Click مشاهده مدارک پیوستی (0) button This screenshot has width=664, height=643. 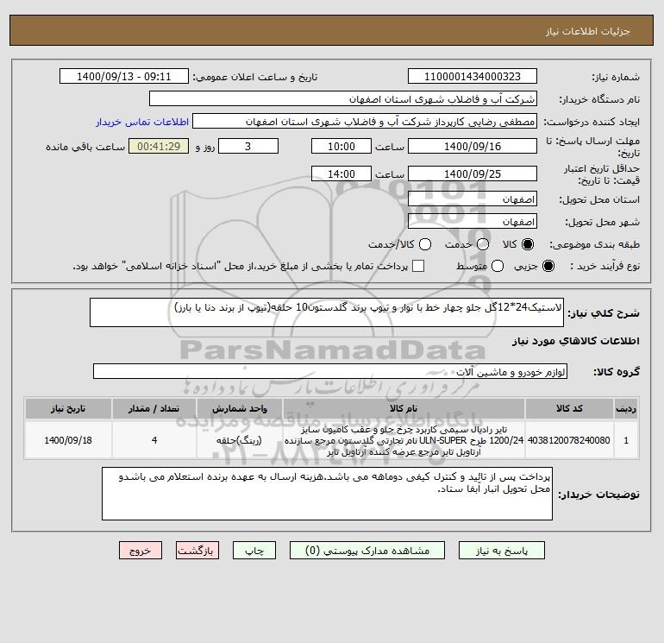pos(367,551)
